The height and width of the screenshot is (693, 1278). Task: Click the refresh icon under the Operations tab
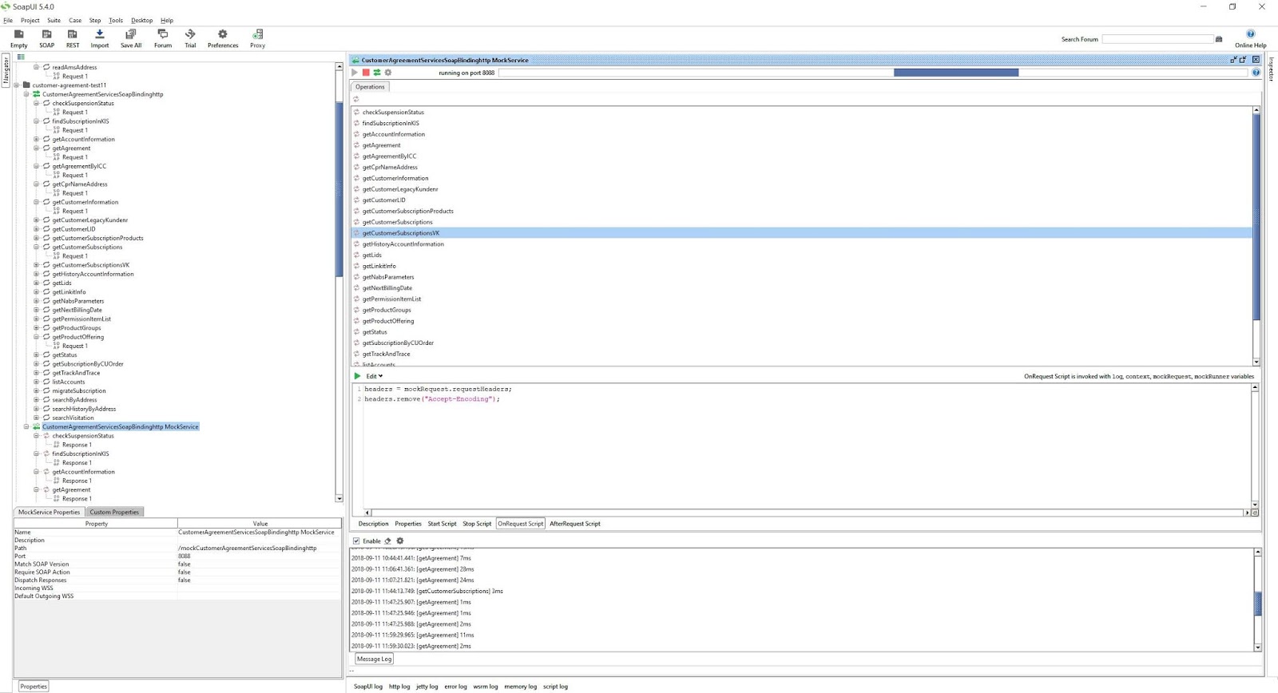[356, 99]
